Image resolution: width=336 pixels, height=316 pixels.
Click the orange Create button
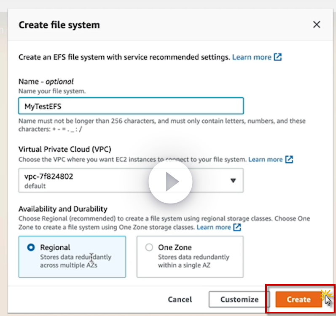tap(298, 300)
